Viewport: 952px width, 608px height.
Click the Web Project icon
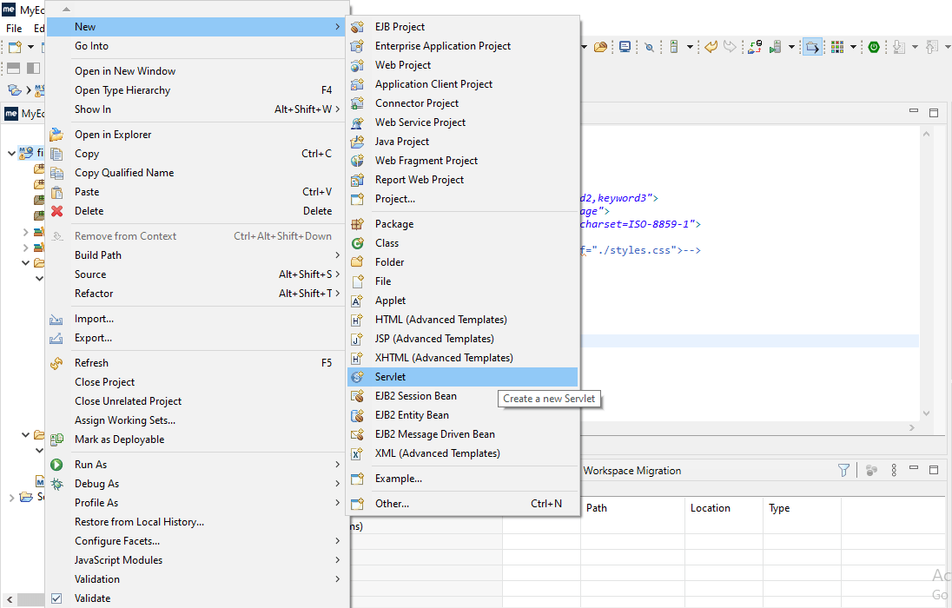pyautogui.click(x=358, y=65)
